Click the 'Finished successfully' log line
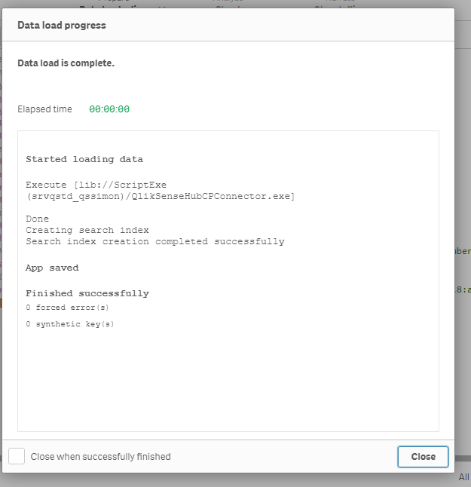 [87, 293]
